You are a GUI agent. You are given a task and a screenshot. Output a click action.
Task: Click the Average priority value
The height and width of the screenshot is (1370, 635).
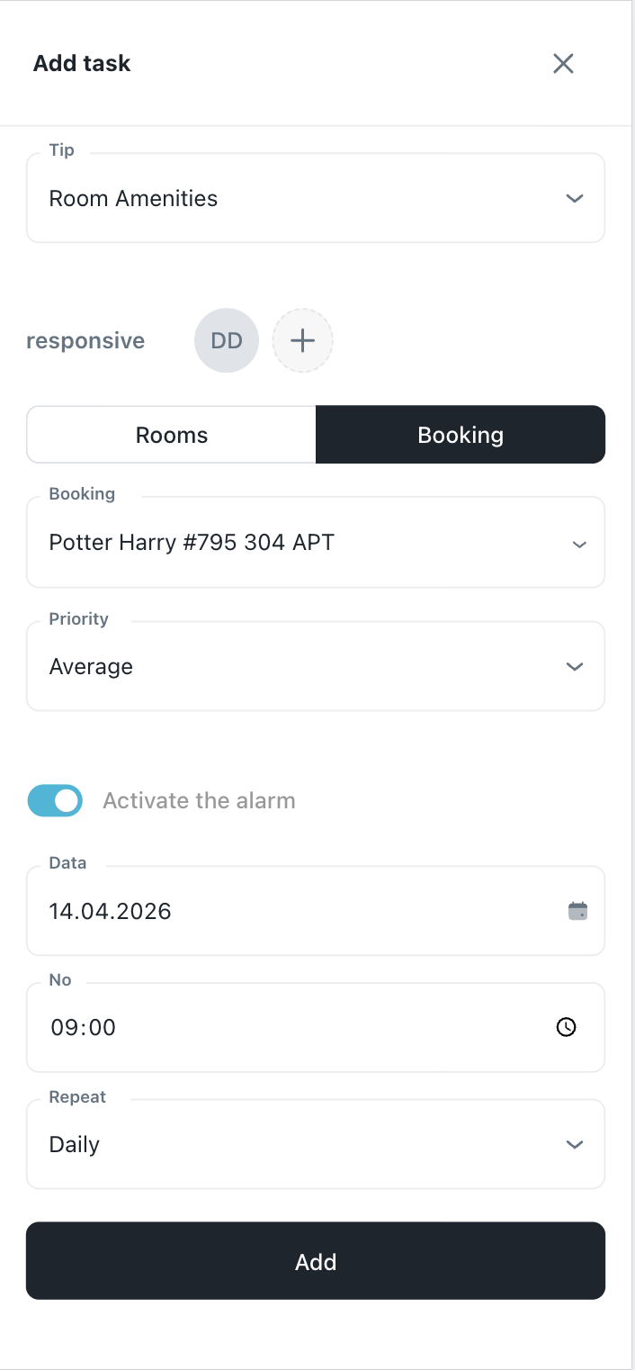(91, 666)
